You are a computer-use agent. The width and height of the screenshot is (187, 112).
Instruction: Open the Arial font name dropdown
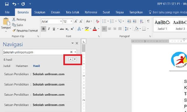[x=61, y=21]
